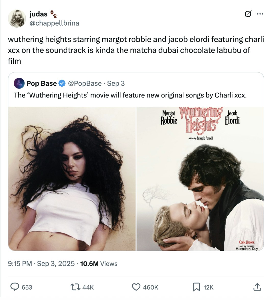View the Wuthering Heights poster image

200,179
